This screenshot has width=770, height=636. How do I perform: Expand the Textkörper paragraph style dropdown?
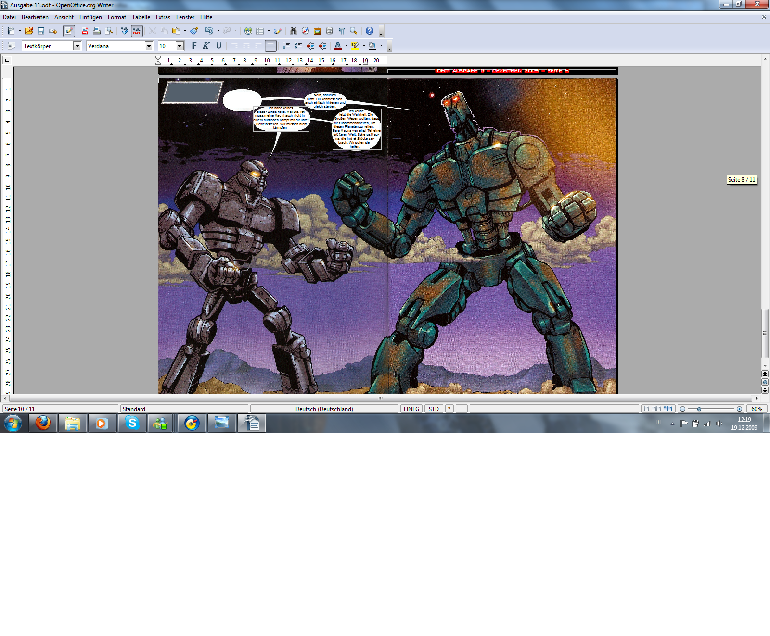click(77, 46)
